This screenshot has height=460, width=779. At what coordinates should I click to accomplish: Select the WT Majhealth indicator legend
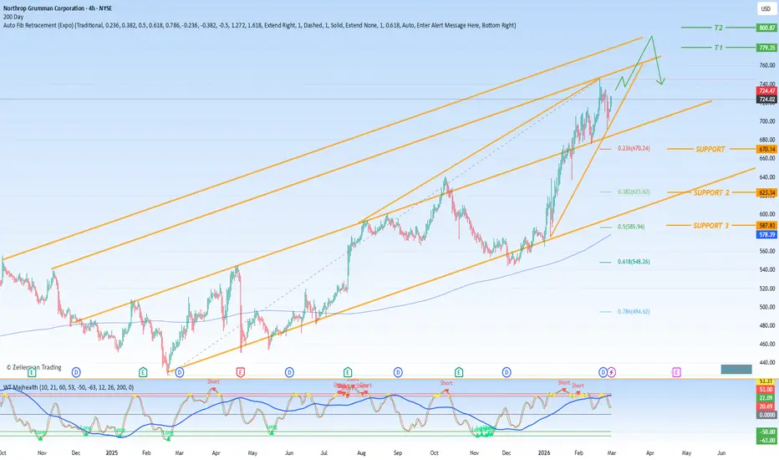point(69,387)
